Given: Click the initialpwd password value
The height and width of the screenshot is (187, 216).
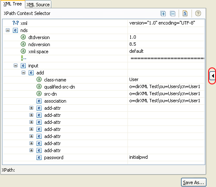Looking at the screenshot, I should point(138,157).
